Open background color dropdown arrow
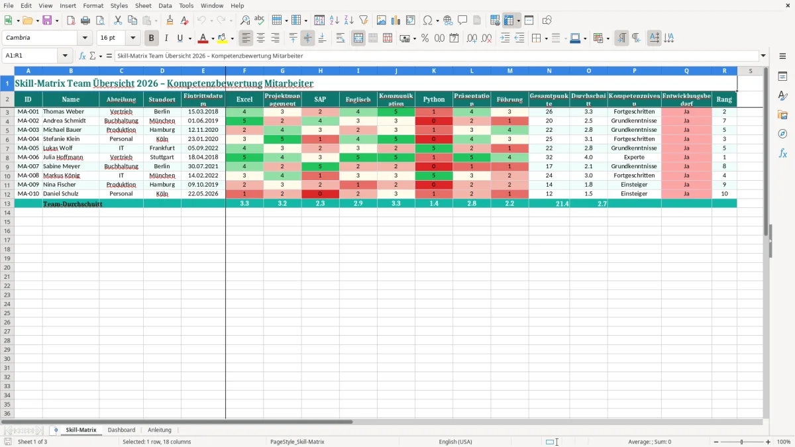This screenshot has width=795, height=447. [x=232, y=38]
